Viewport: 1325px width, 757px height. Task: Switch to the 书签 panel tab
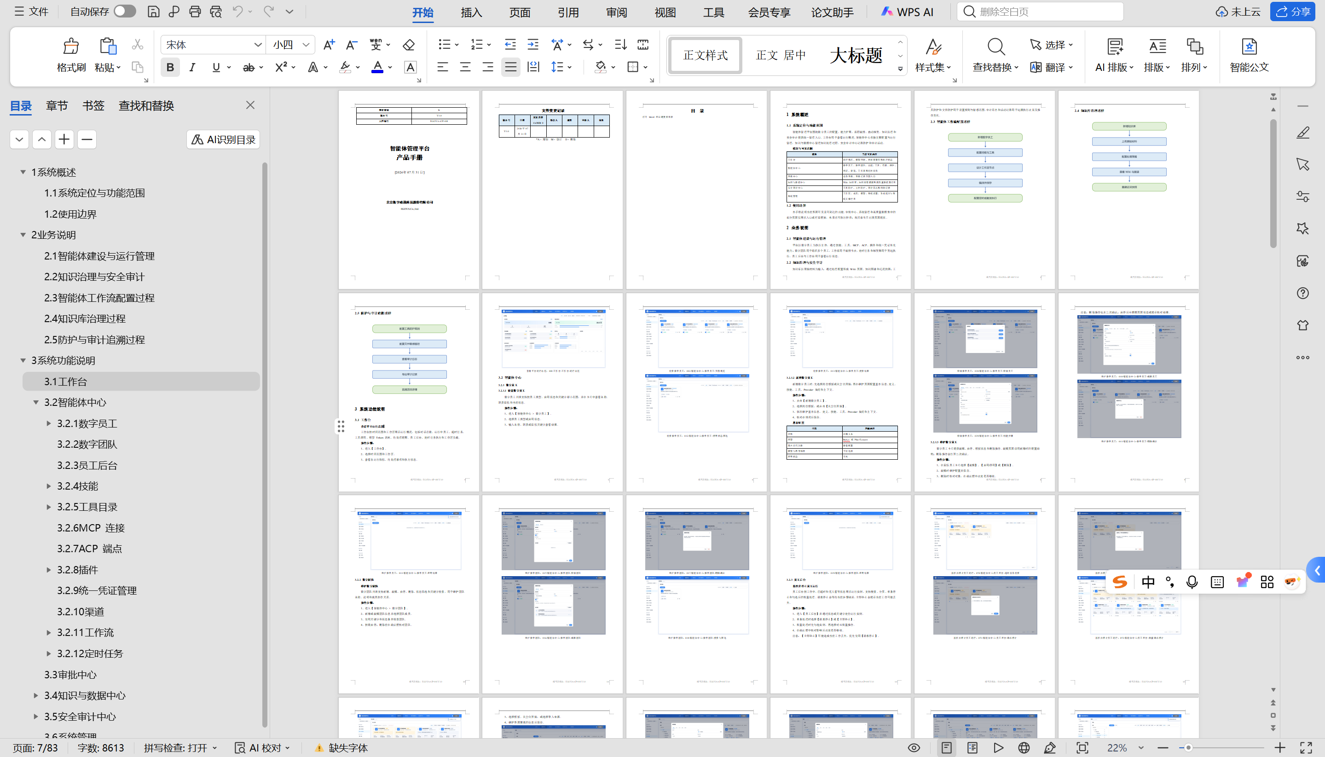tap(93, 105)
